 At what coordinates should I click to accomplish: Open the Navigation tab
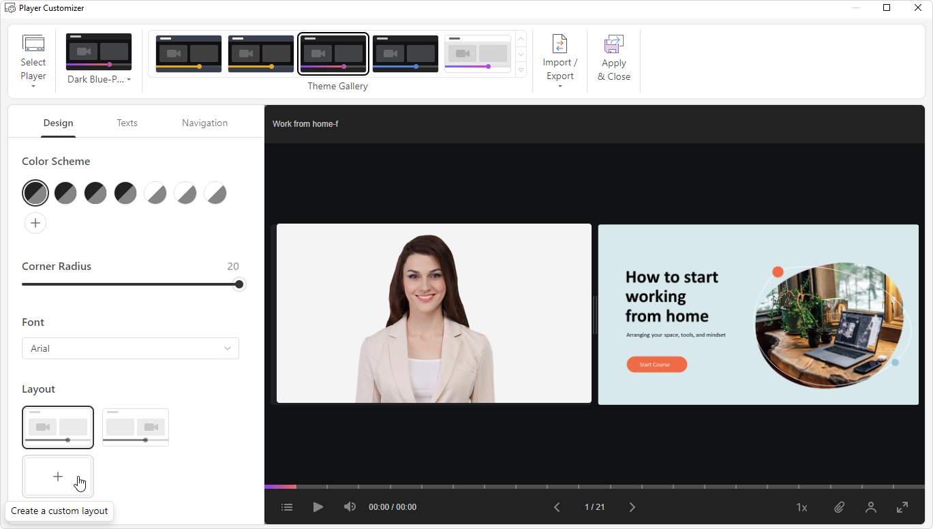coord(204,123)
